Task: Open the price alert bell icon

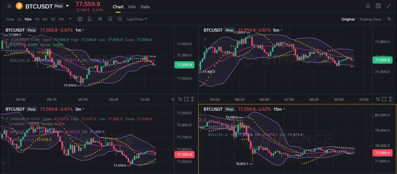Action: [x=368, y=6]
